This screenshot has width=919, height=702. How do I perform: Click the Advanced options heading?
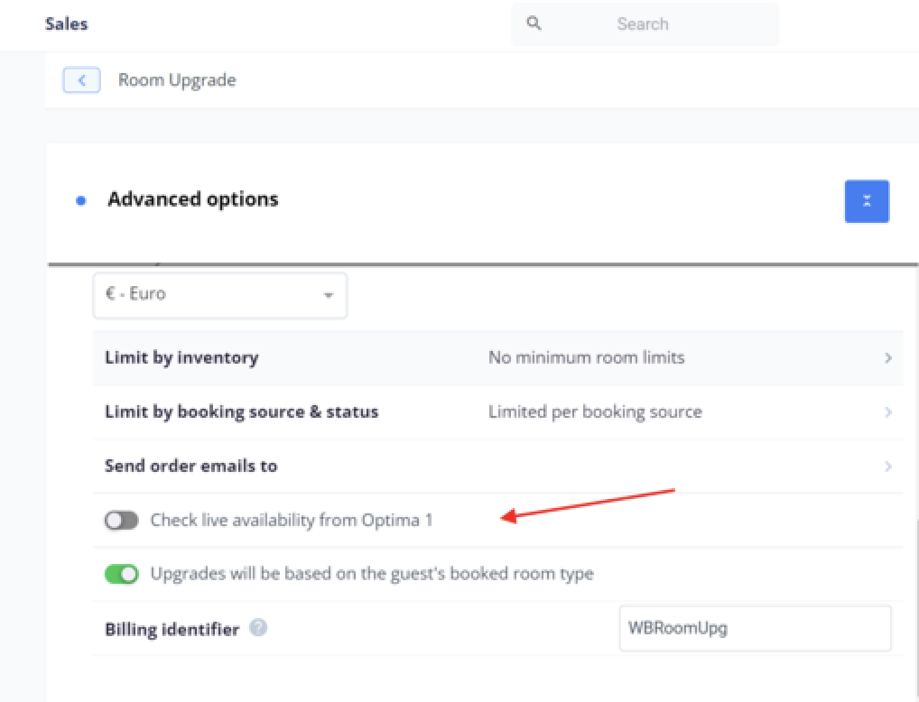coord(193,199)
